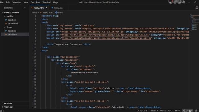199x112 pixels.
Task: Open the Help menu
Action: (x=55, y=2)
